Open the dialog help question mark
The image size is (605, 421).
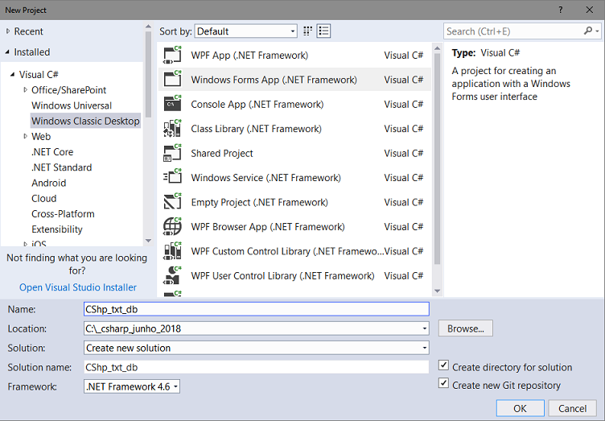[560, 10]
